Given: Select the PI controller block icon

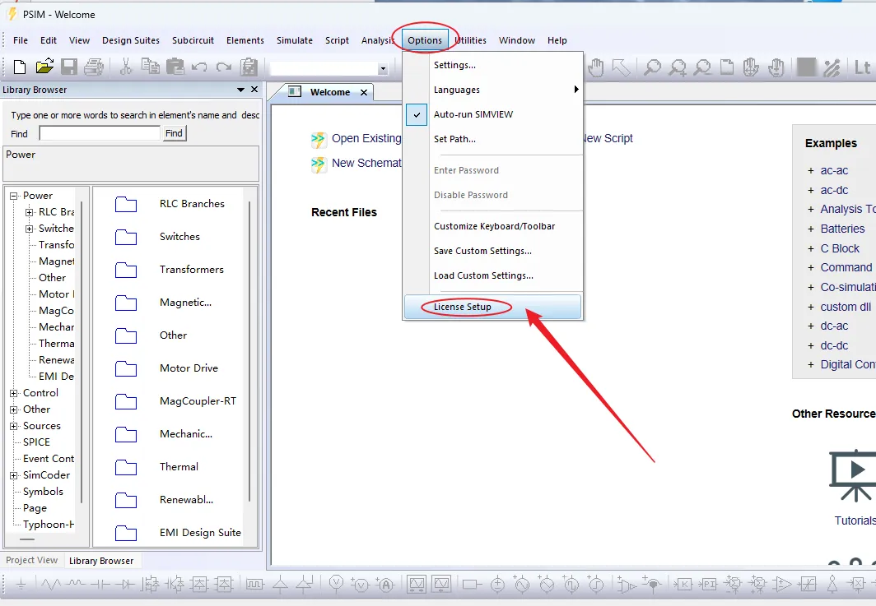Looking at the screenshot, I should pyautogui.click(x=708, y=585).
